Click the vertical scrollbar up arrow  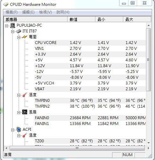point(149,25)
